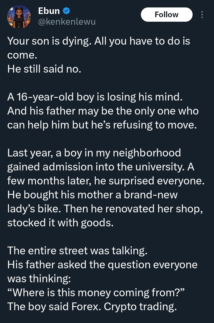The width and height of the screenshot is (214, 323).
Task: Click the line "Your son is dying"
Action: pos(98,41)
